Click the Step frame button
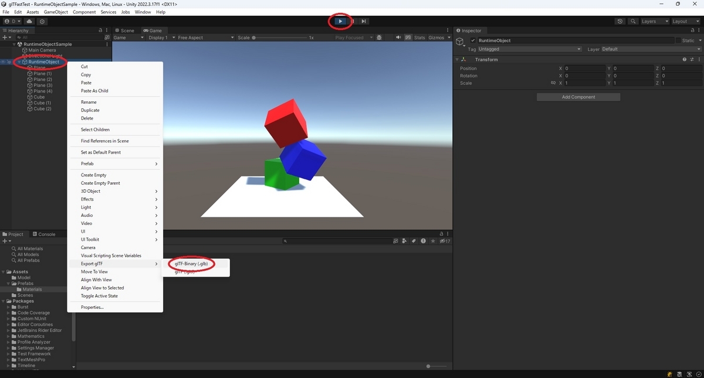This screenshot has height=378, width=704. point(364,21)
